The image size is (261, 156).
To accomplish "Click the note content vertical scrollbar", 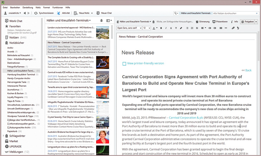I will pos(258,46).
